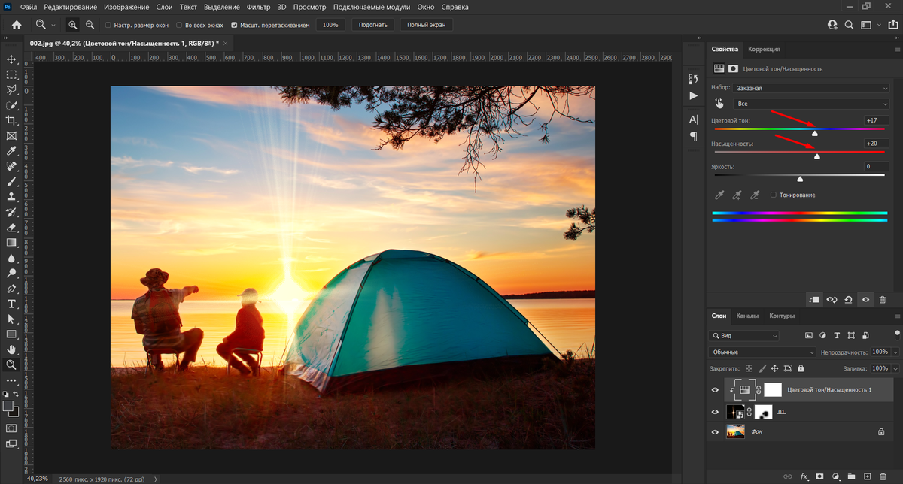Select the Eraser tool
Screen dimensions: 903x484
click(11, 227)
